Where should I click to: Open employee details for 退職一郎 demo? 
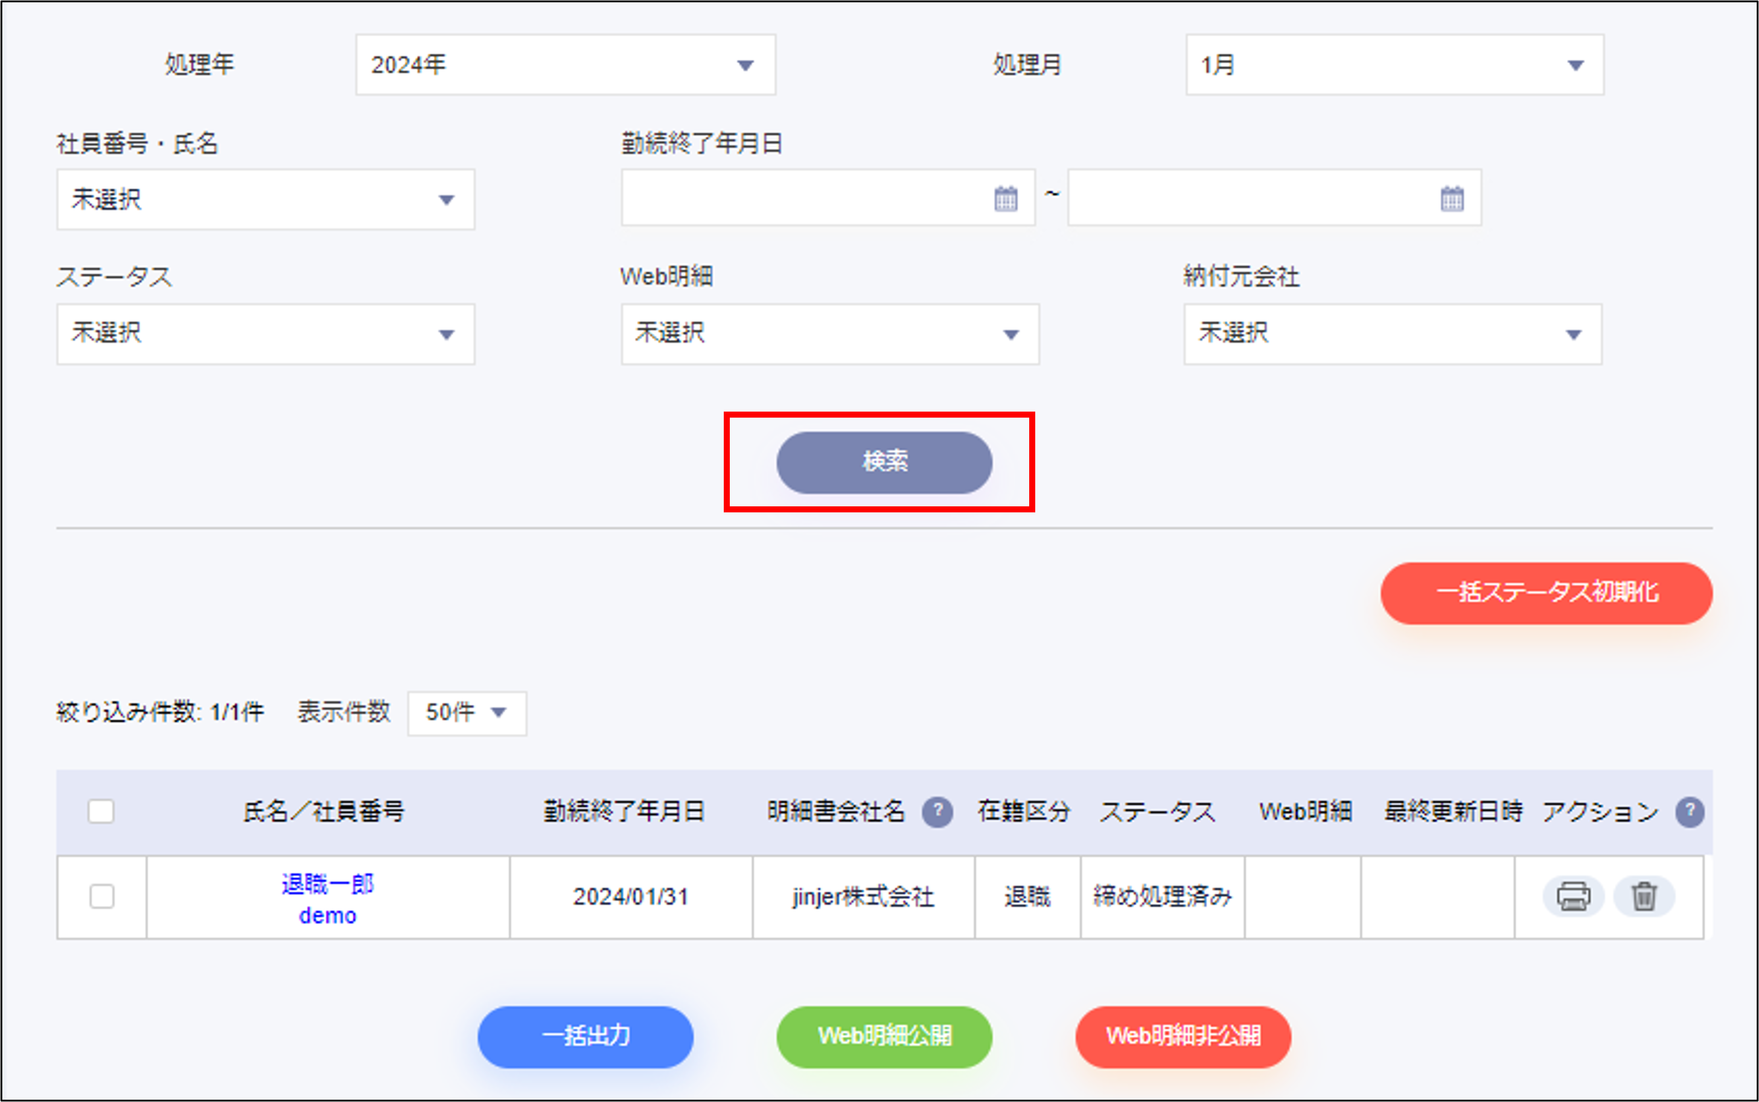coord(327,898)
